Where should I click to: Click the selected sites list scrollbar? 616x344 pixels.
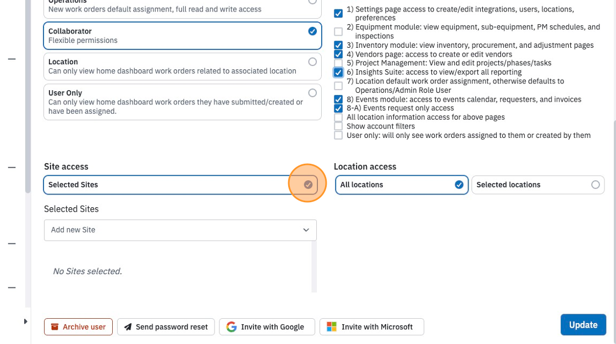(x=314, y=267)
